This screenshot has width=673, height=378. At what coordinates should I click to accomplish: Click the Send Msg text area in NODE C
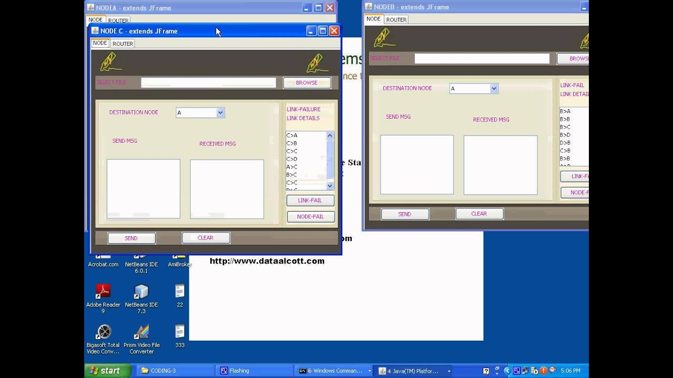tap(144, 189)
